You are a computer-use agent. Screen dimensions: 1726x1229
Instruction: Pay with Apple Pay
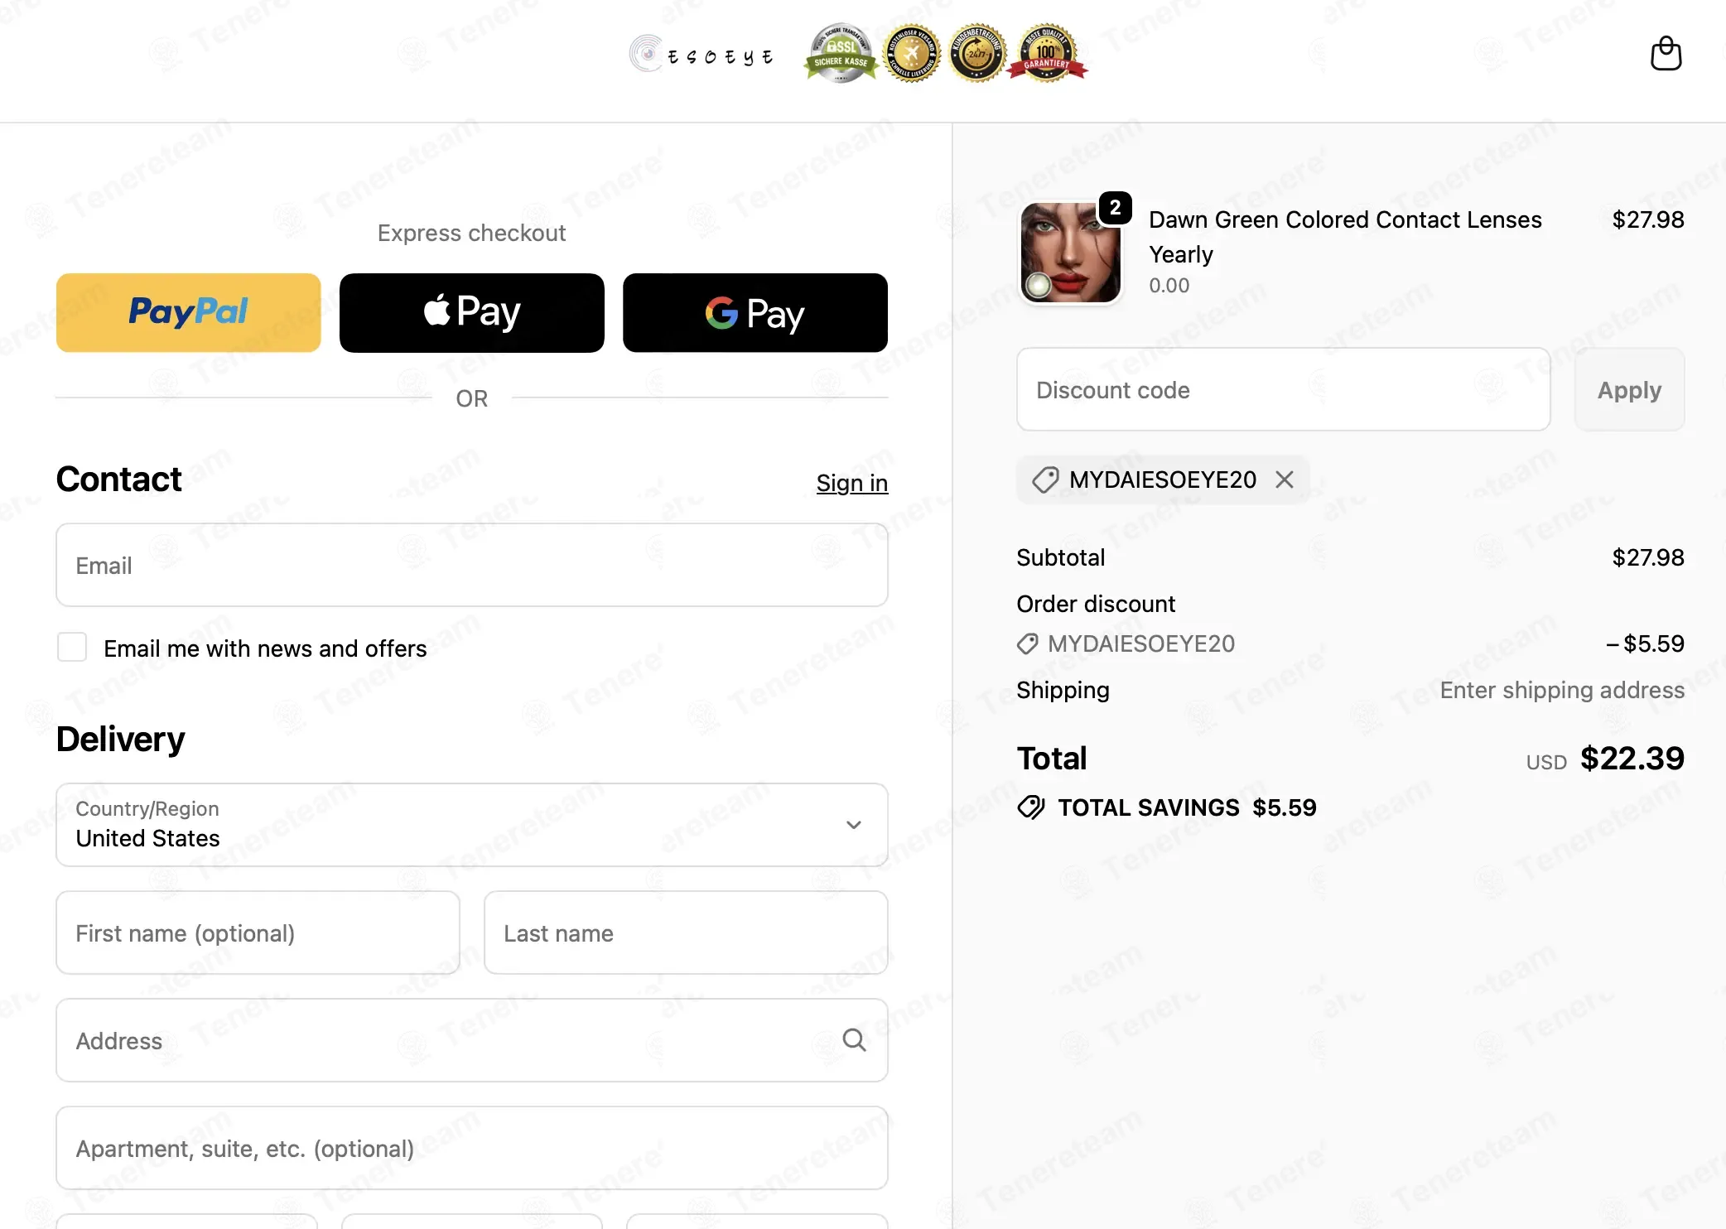[471, 312]
